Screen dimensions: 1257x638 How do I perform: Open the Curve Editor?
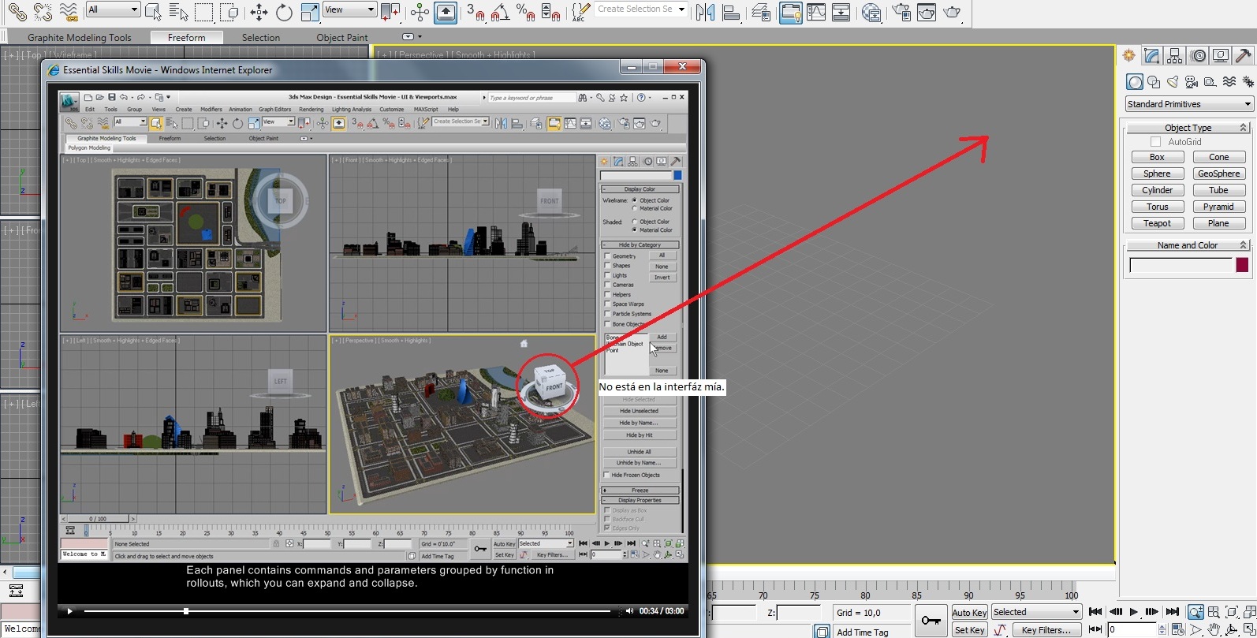816,12
